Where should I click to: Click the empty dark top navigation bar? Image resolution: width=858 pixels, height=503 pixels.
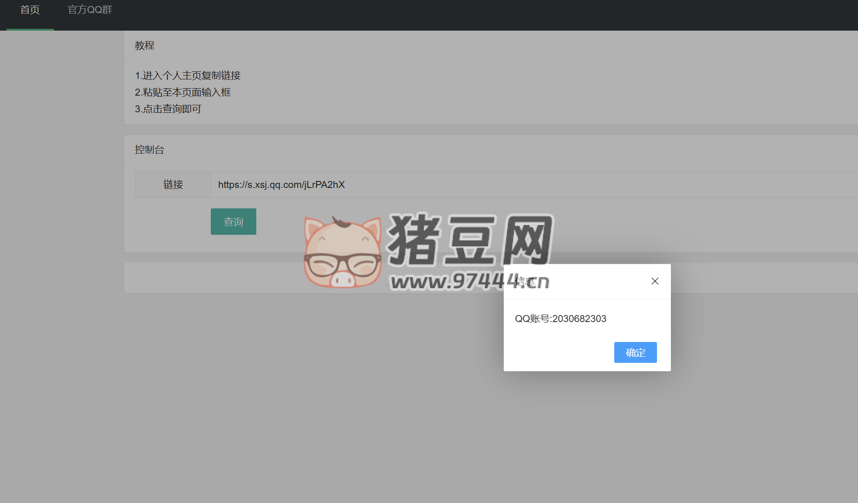pyautogui.click(x=464, y=15)
